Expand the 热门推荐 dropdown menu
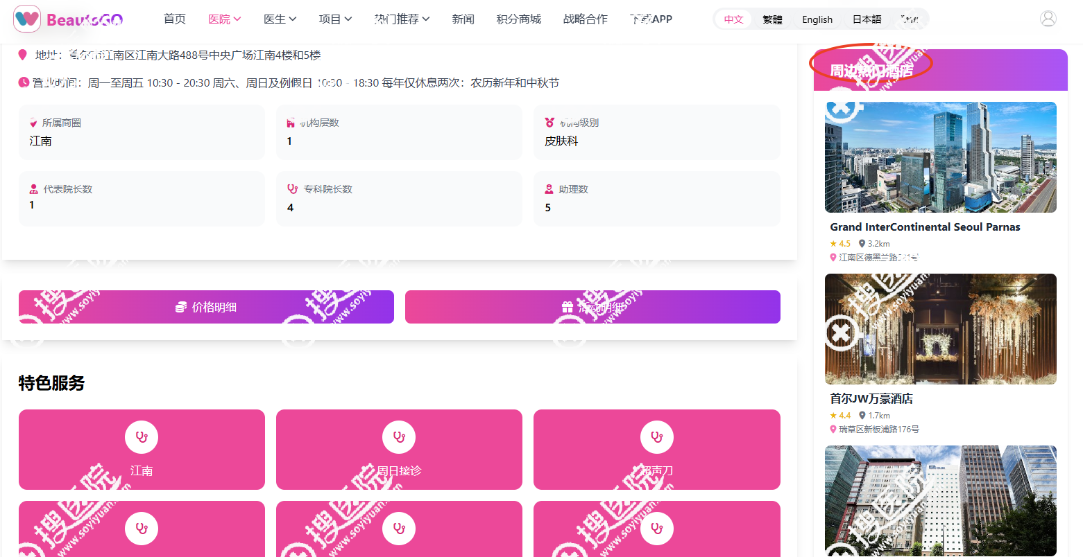Viewport: 1083px width, 557px height. [x=402, y=19]
